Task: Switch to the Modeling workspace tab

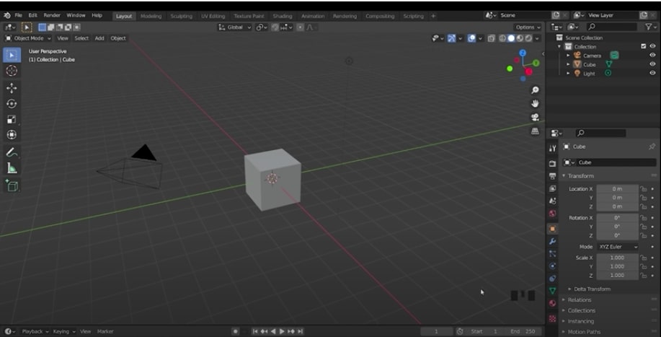Action: pyautogui.click(x=151, y=16)
